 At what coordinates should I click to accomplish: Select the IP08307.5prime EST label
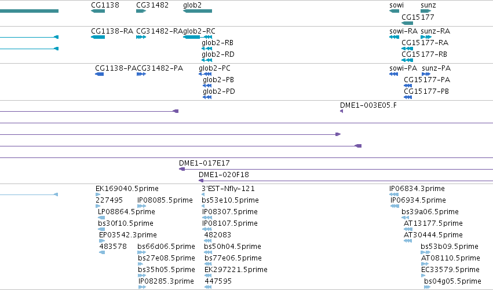click(230, 212)
